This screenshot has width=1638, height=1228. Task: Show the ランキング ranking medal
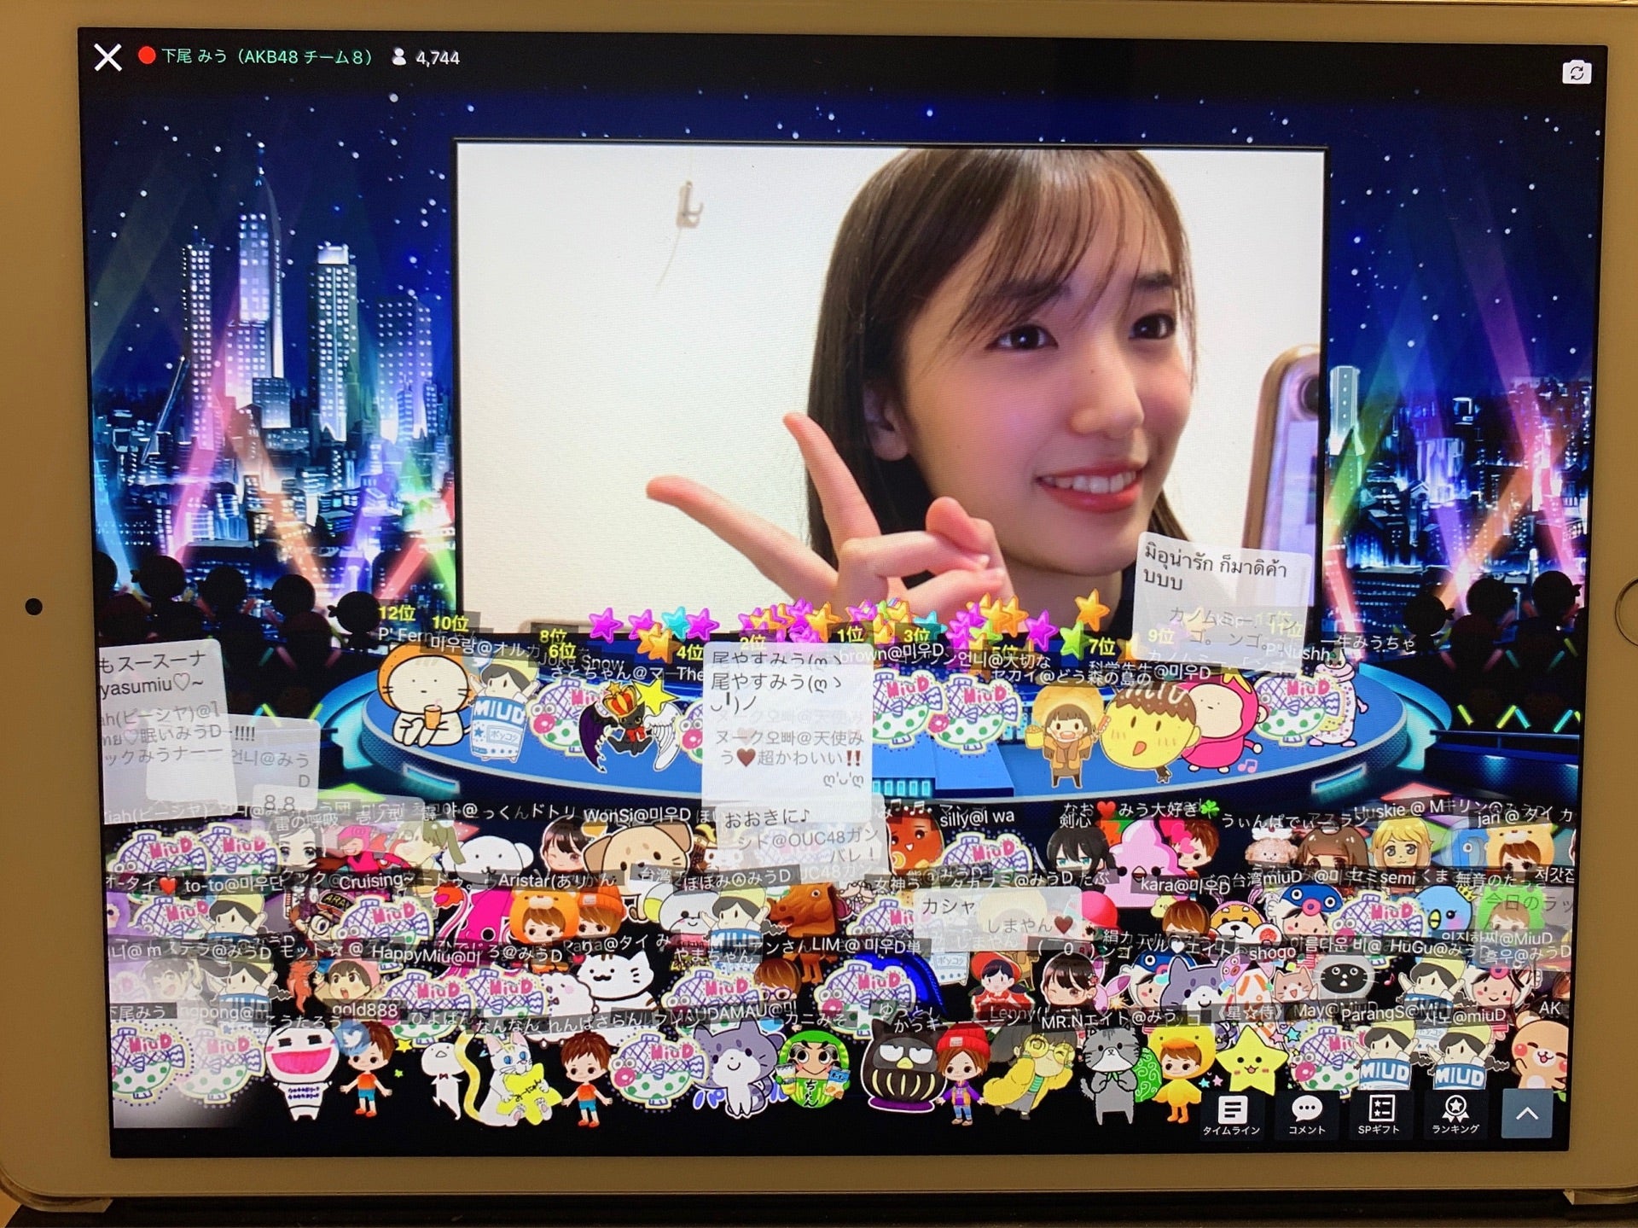click(1455, 1114)
